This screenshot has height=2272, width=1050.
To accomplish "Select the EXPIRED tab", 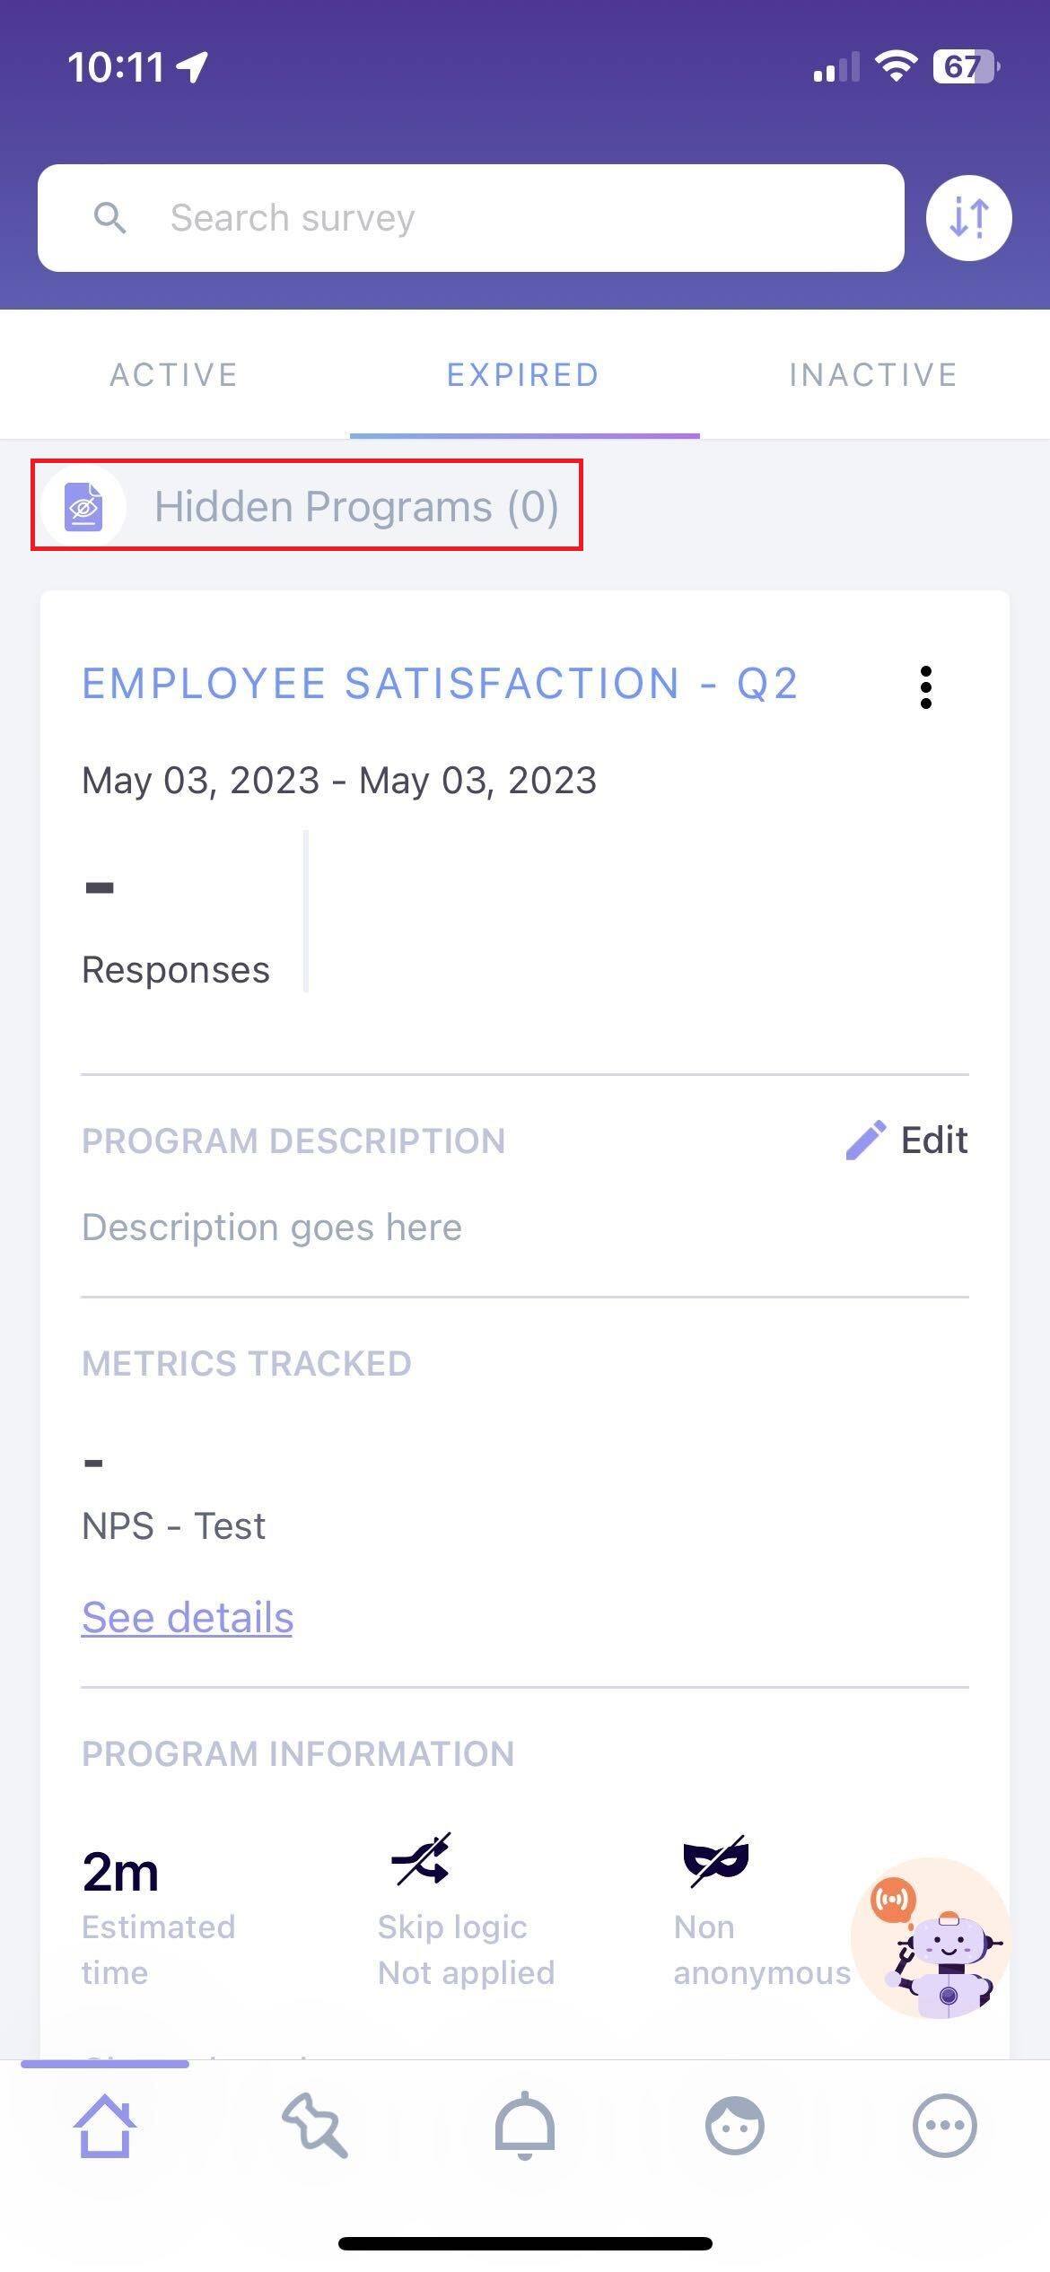I will click(523, 375).
